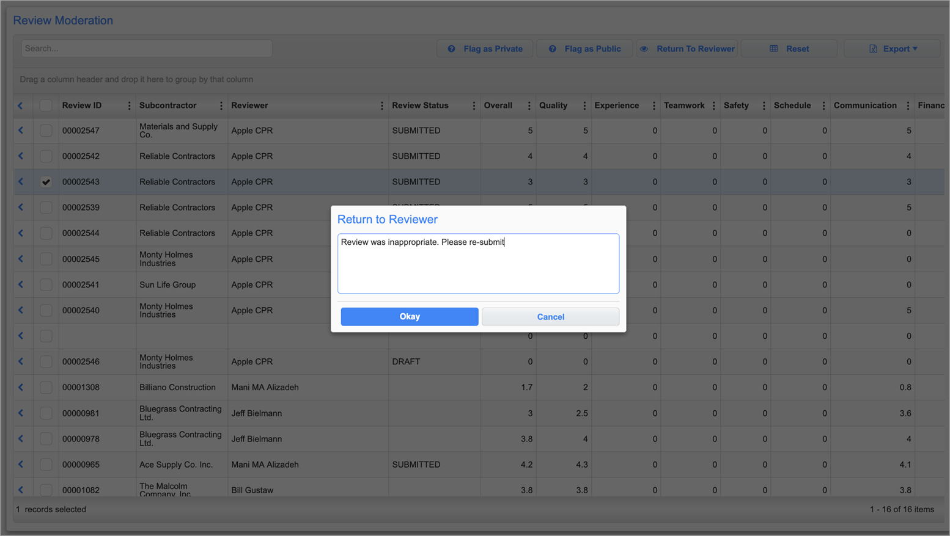The image size is (950, 536).
Task: Click the reviewer comment text area
Action: click(x=478, y=263)
